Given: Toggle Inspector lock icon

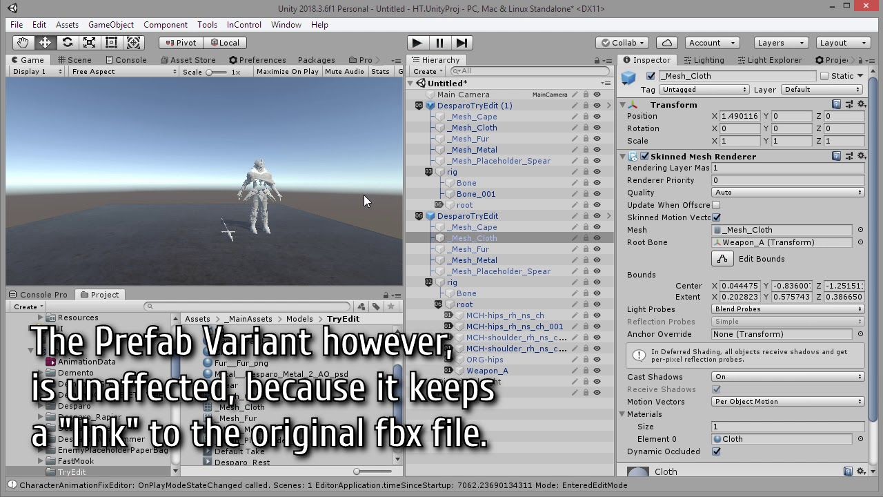Looking at the screenshot, I should point(860,61).
